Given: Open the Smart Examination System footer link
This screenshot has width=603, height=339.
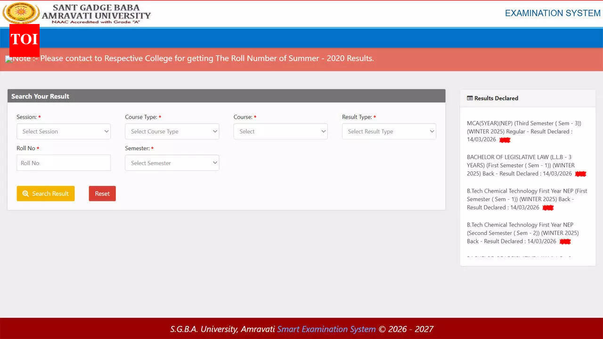Looking at the screenshot, I should (326, 329).
